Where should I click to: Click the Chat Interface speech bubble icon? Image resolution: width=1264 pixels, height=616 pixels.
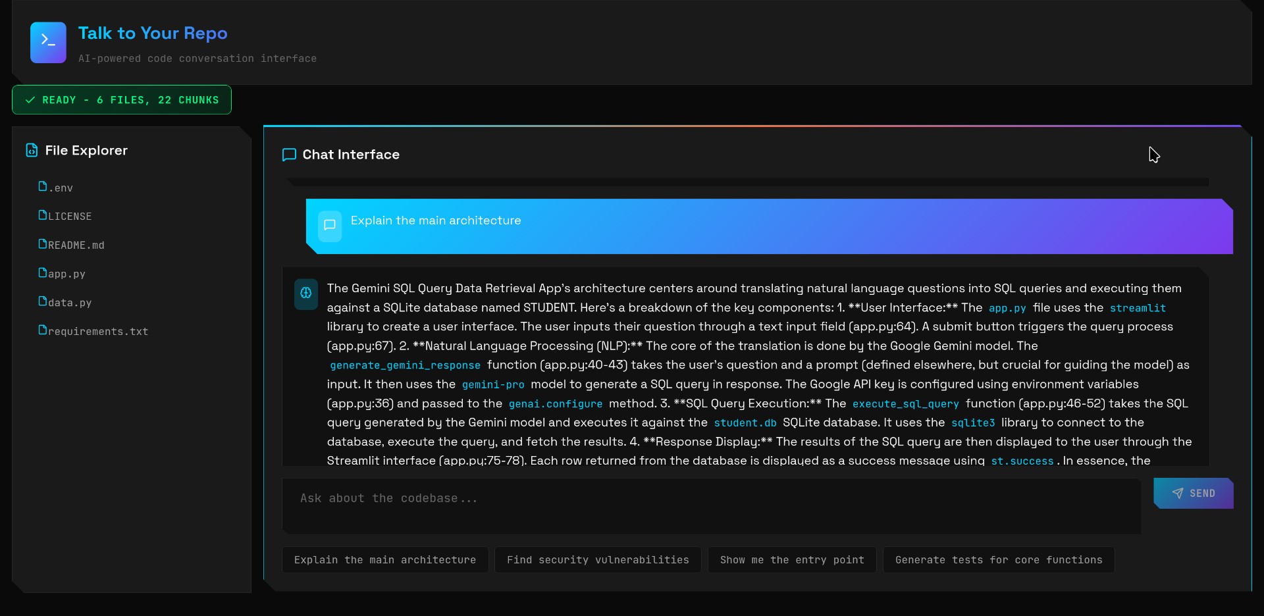tap(289, 155)
